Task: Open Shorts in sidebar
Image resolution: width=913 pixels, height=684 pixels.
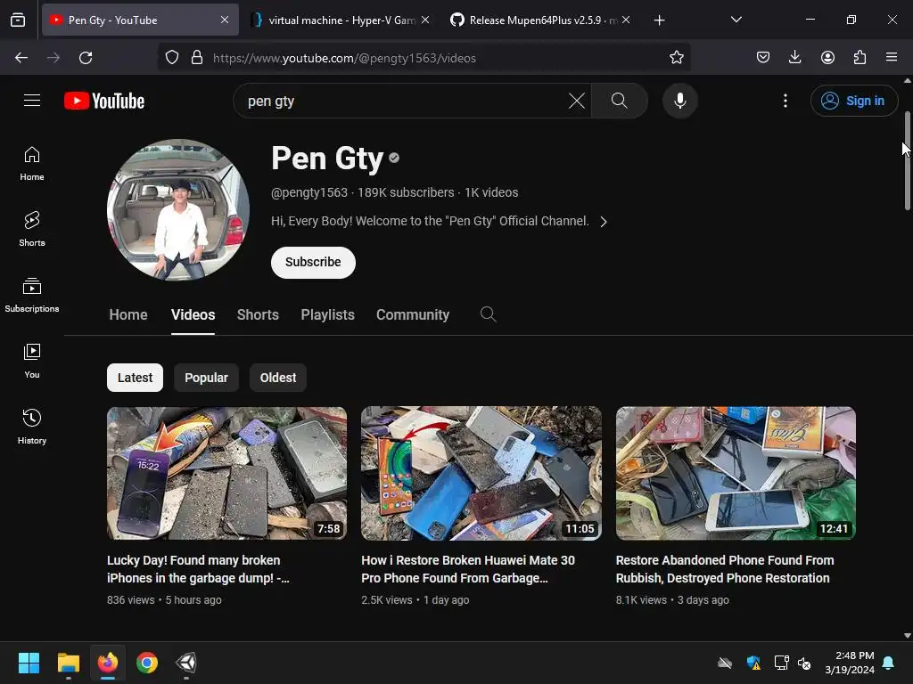Action: tap(32, 229)
